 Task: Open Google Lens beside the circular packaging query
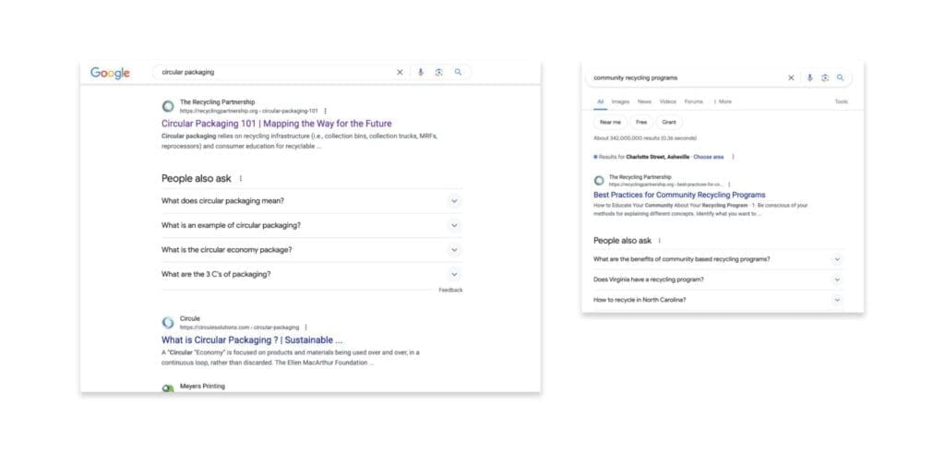pos(439,72)
